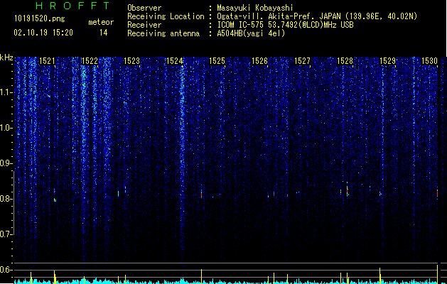Click the 1529 time marker
The height and width of the screenshot is (284, 447).
pos(388,61)
